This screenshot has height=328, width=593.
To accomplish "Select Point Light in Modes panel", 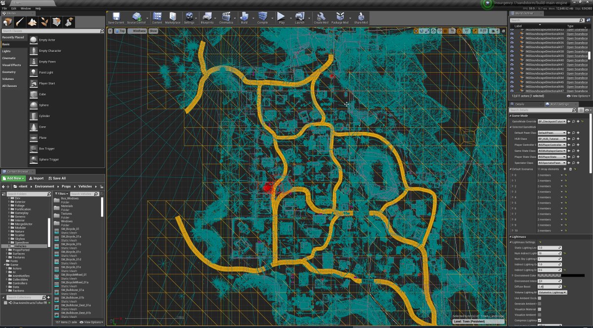I will pyautogui.click(x=66, y=73).
